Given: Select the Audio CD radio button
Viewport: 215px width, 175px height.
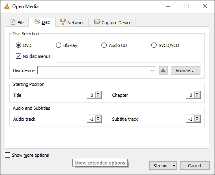Looking at the screenshot, I should [104, 45].
